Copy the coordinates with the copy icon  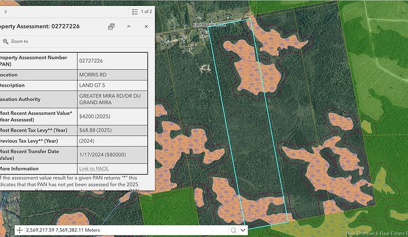pos(233,230)
